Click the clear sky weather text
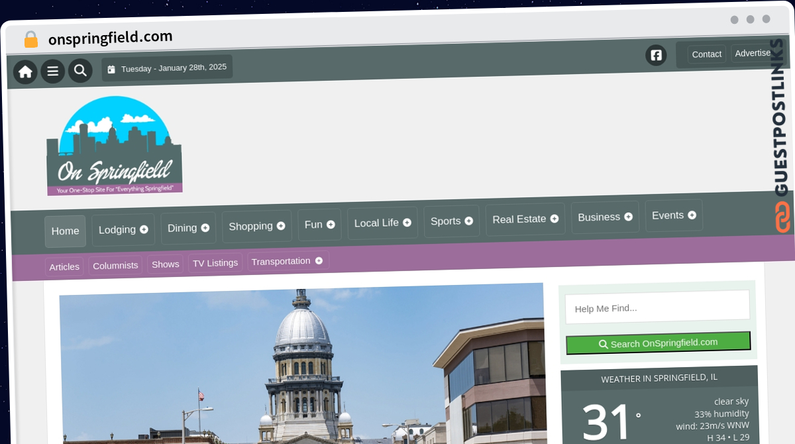Screen dimensions: 795x444 [x=731, y=402]
